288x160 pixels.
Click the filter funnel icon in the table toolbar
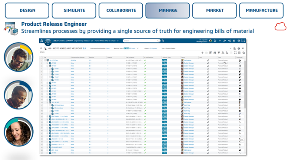(219, 53)
